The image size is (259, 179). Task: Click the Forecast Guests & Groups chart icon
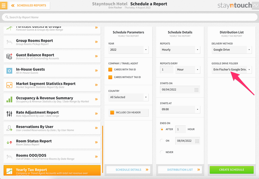[x=9, y=28]
